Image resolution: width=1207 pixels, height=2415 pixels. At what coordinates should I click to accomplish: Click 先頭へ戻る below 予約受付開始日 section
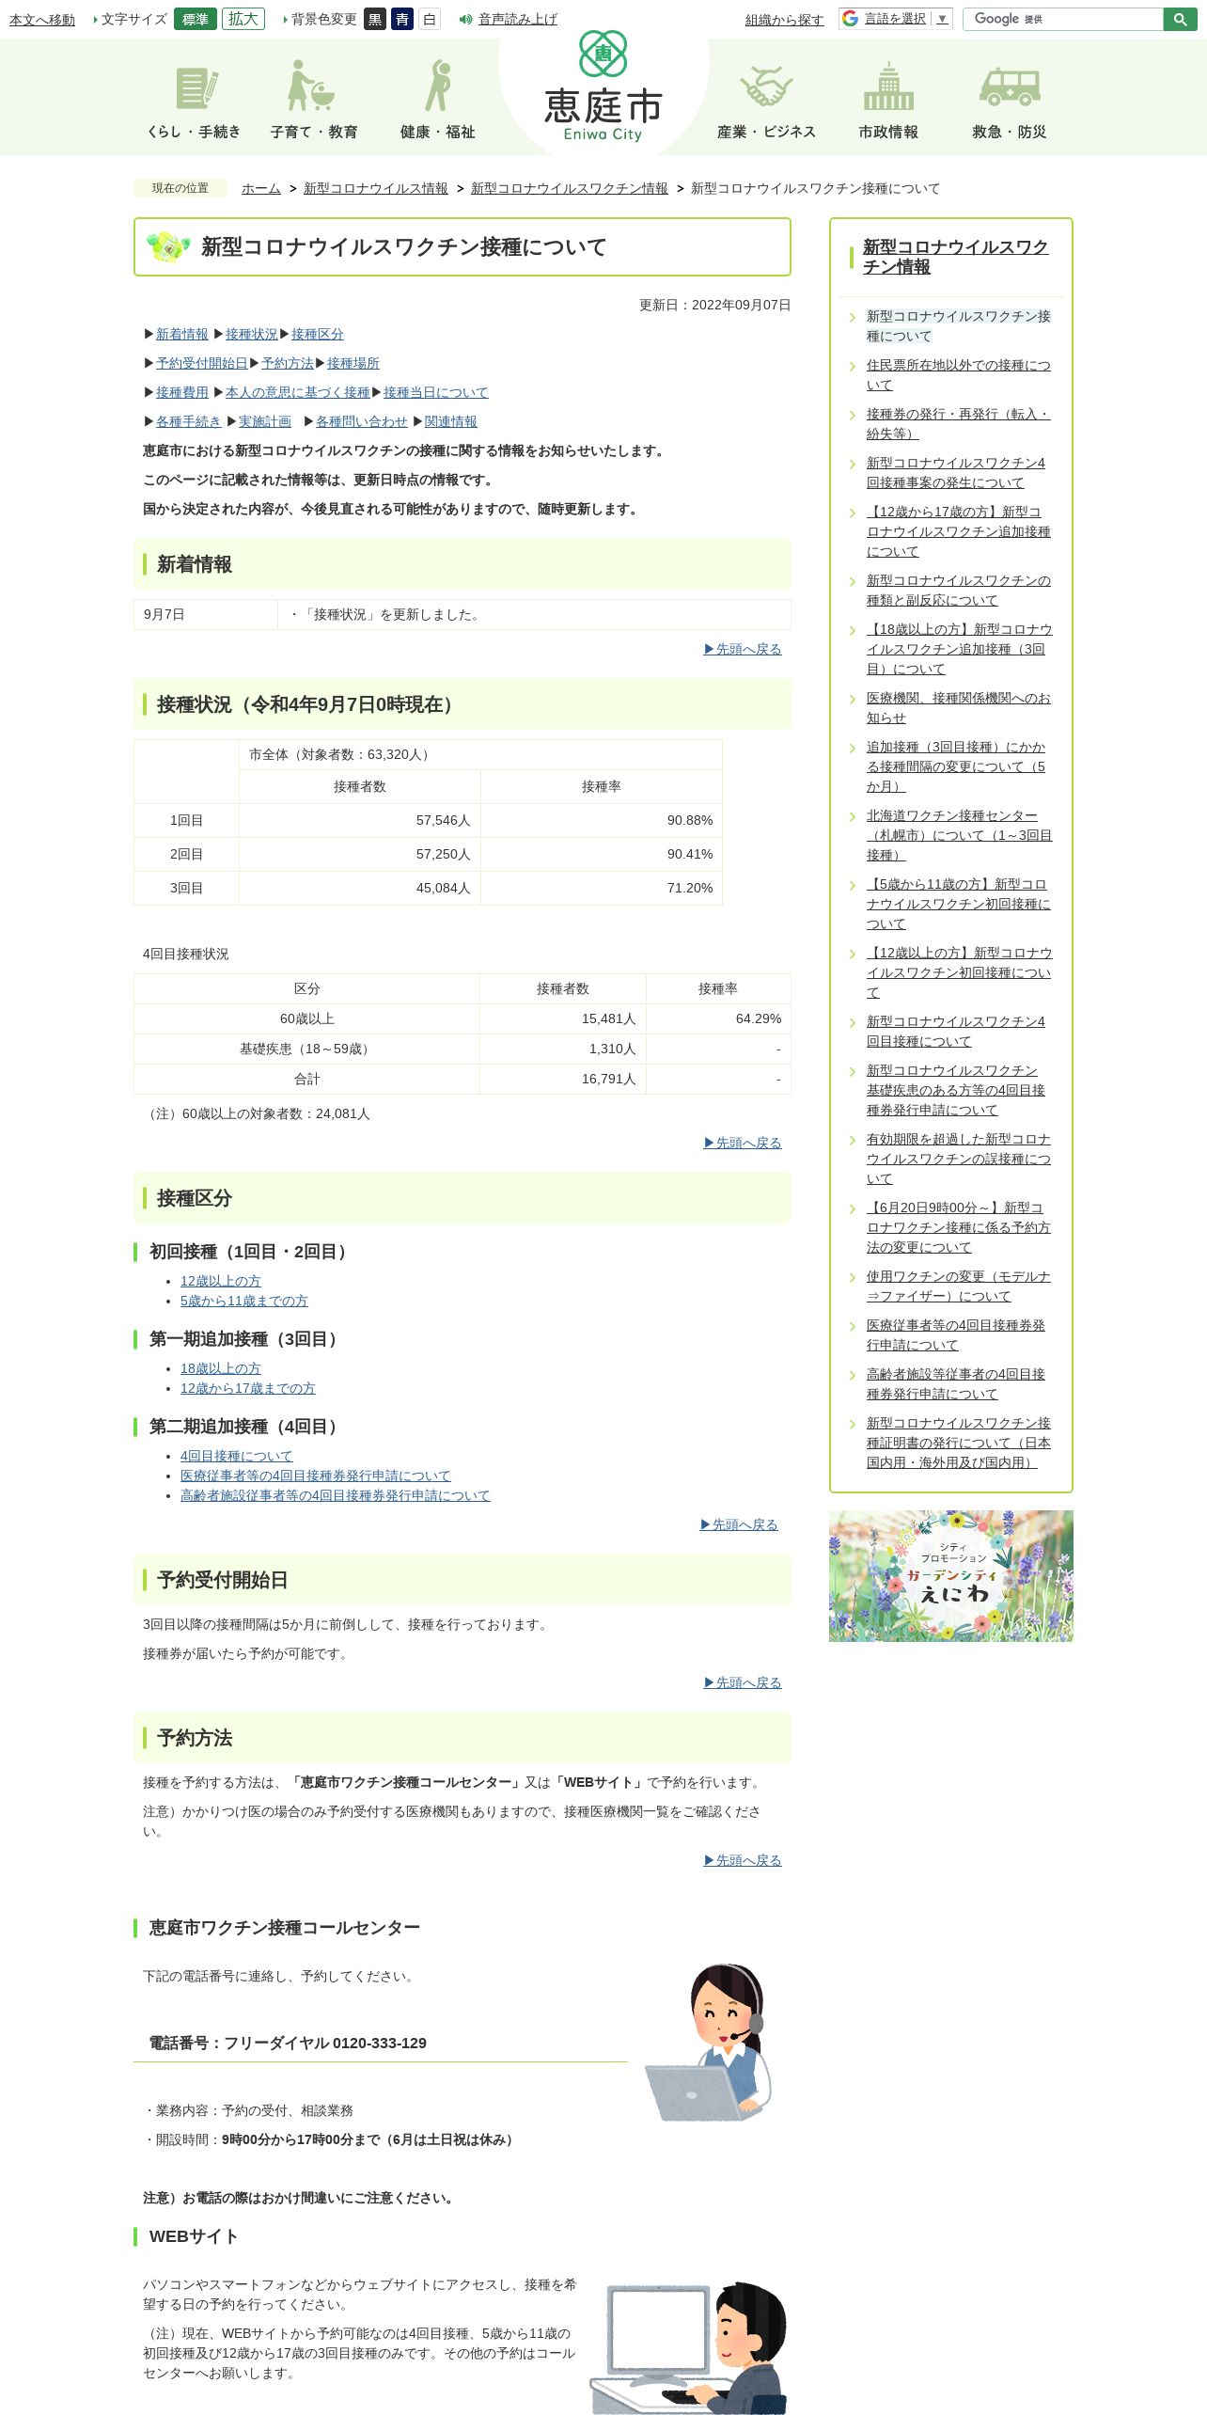pyautogui.click(x=743, y=1682)
